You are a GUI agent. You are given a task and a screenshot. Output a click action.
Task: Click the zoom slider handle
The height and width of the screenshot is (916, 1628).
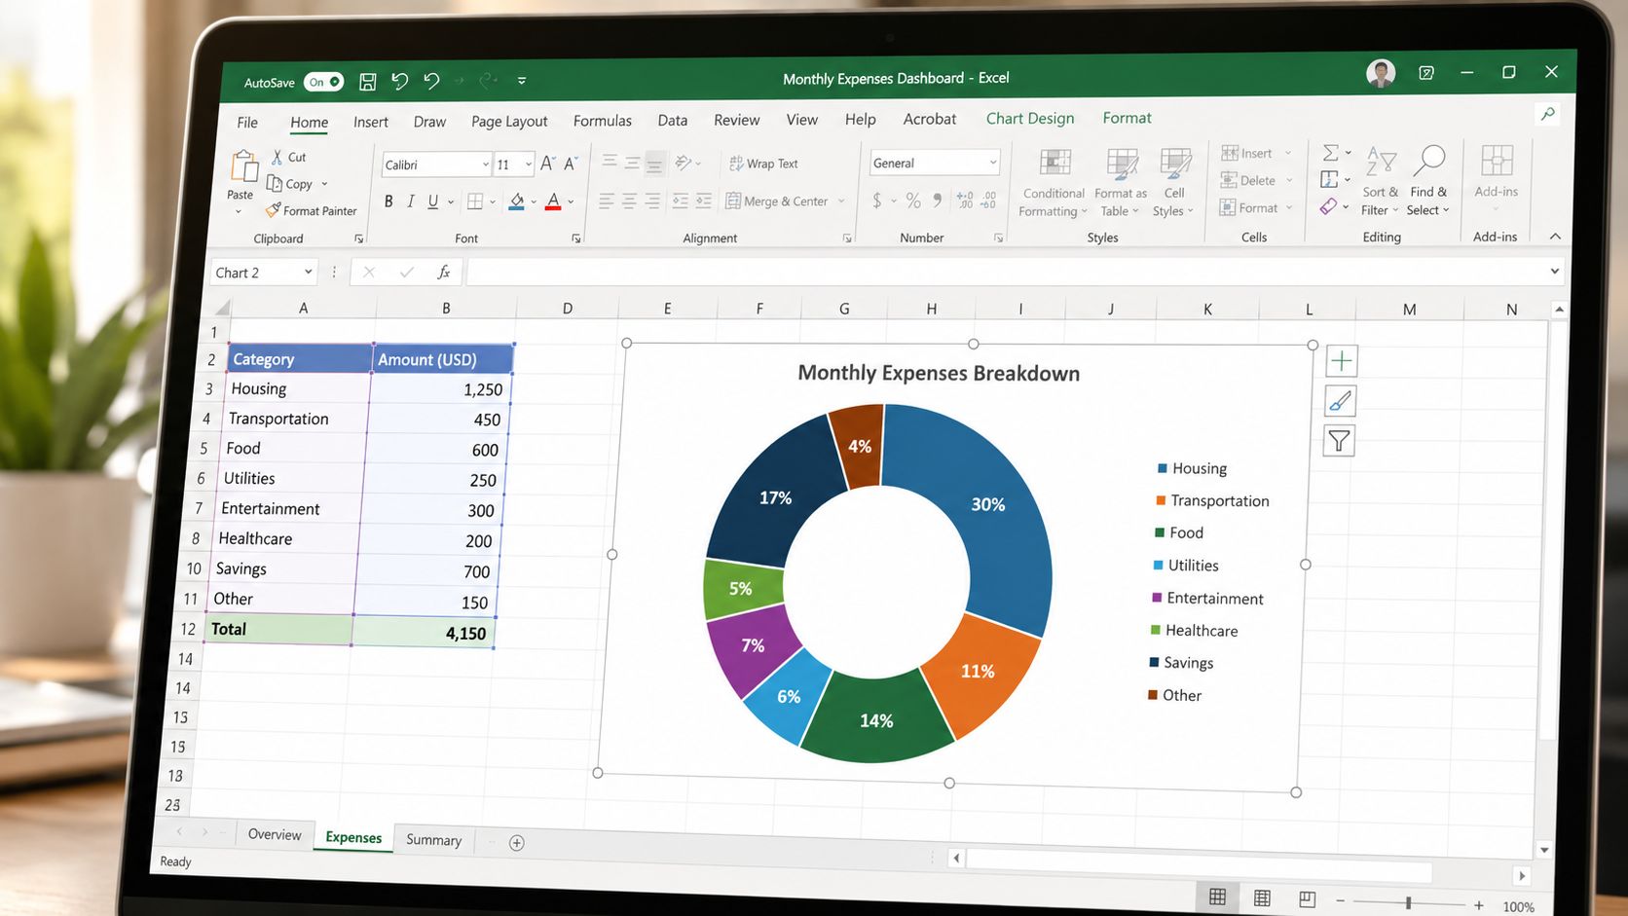1408,902
